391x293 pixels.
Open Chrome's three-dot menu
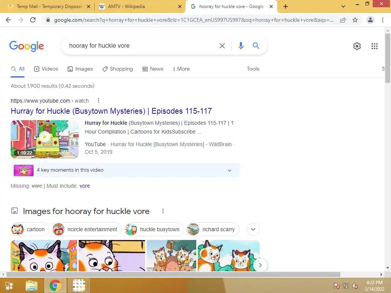tap(383, 20)
